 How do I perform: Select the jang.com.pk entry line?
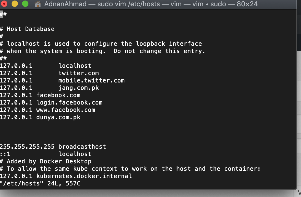49,88
